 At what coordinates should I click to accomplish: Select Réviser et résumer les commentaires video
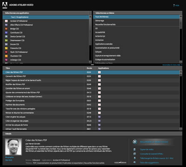[91, 113]
